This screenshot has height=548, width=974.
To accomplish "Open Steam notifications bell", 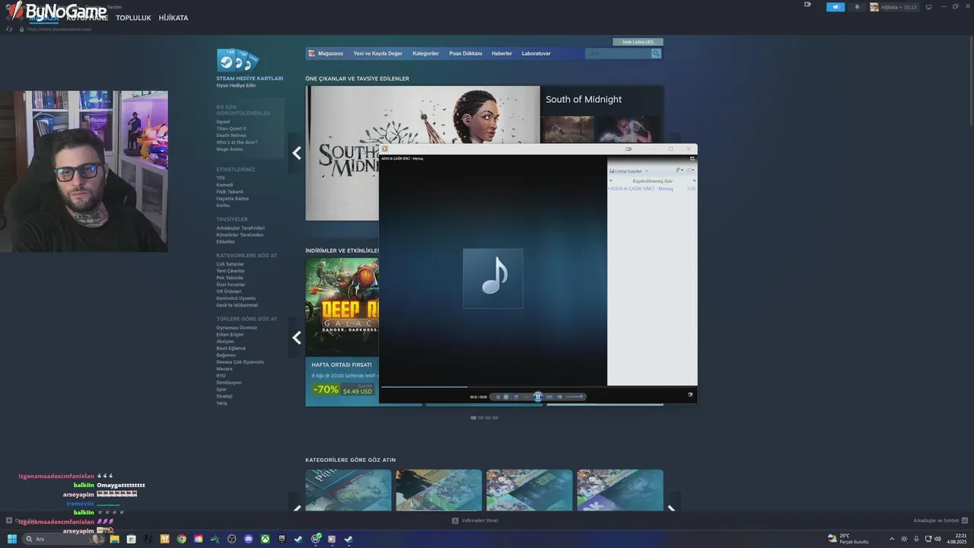I will pos(857,7).
